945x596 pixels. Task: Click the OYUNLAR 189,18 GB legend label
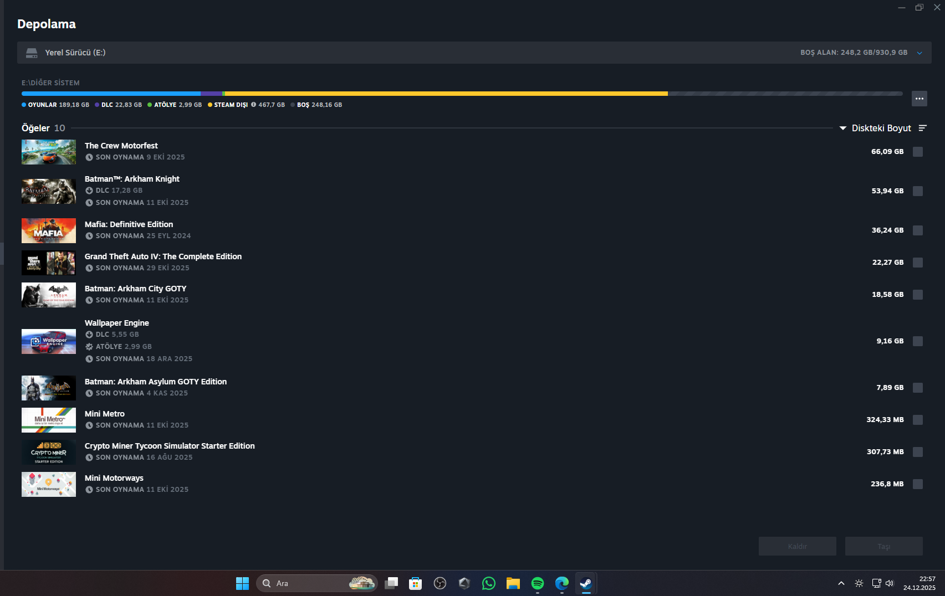pos(55,105)
